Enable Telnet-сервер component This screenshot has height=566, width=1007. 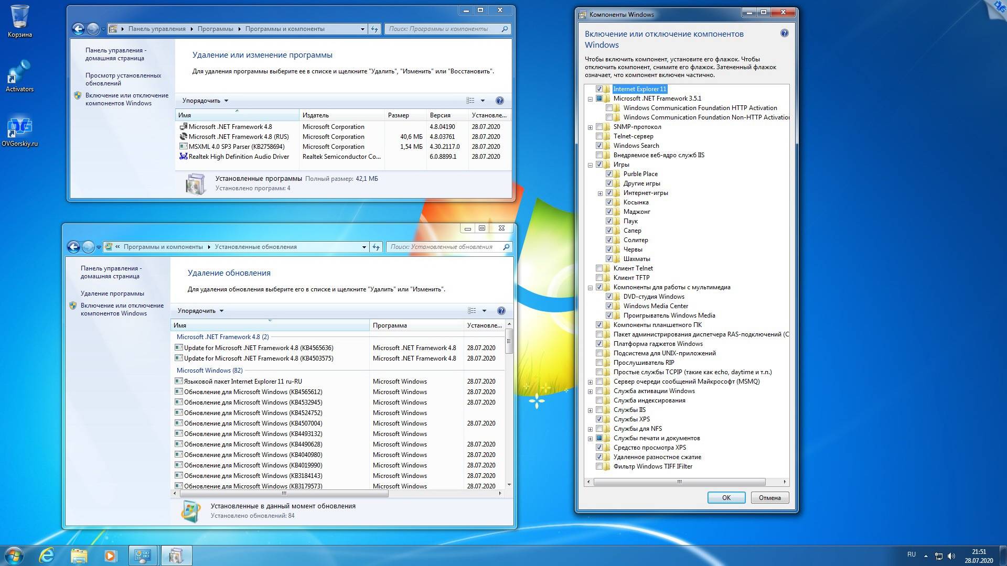coord(599,136)
